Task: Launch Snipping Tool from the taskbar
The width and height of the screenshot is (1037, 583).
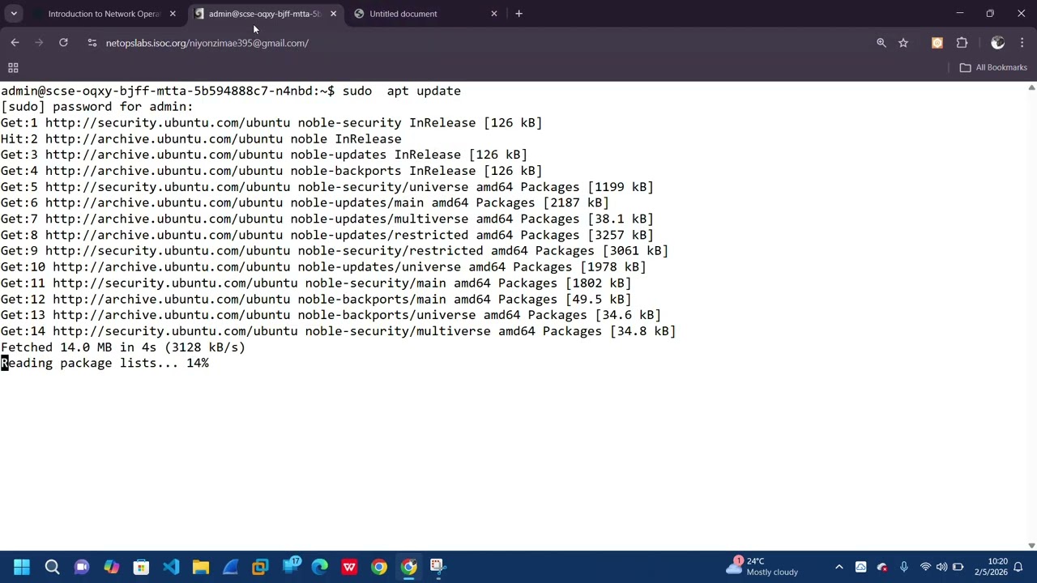Action: (x=438, y=567)
